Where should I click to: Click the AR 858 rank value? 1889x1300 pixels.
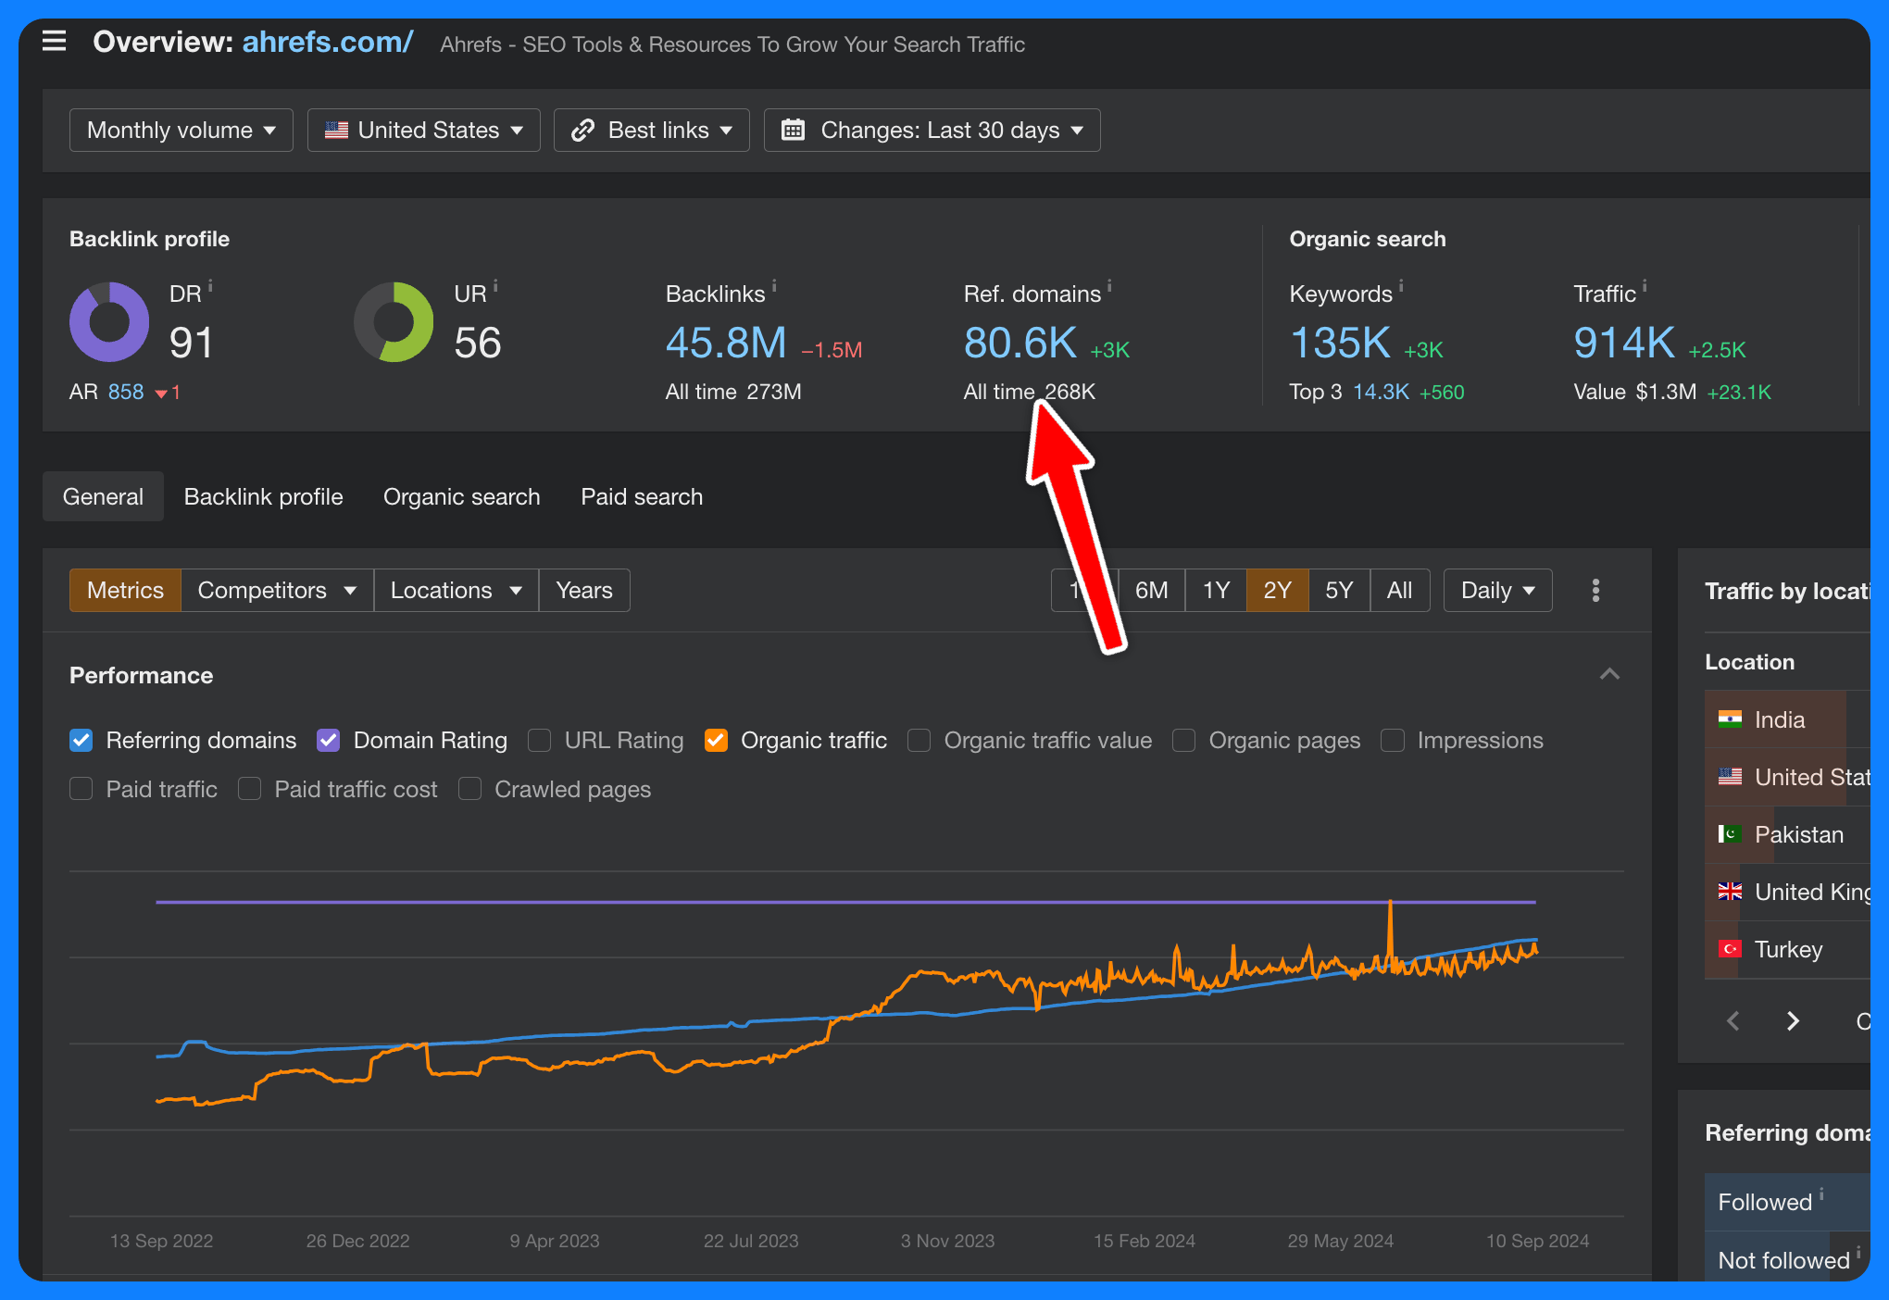pyautogui.click(x=126, y=392)
